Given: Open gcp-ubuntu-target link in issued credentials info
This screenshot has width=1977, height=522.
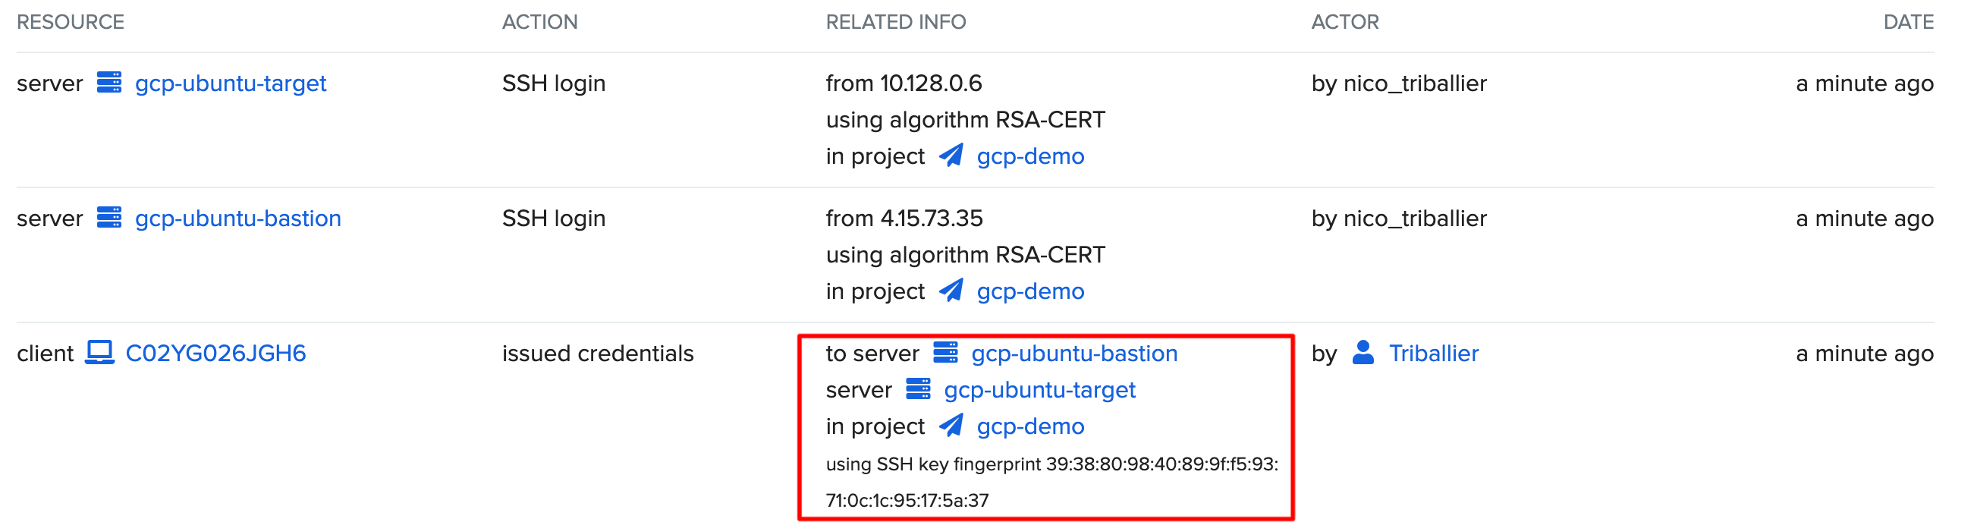Looking at the screenshot, I should 1039,390.
